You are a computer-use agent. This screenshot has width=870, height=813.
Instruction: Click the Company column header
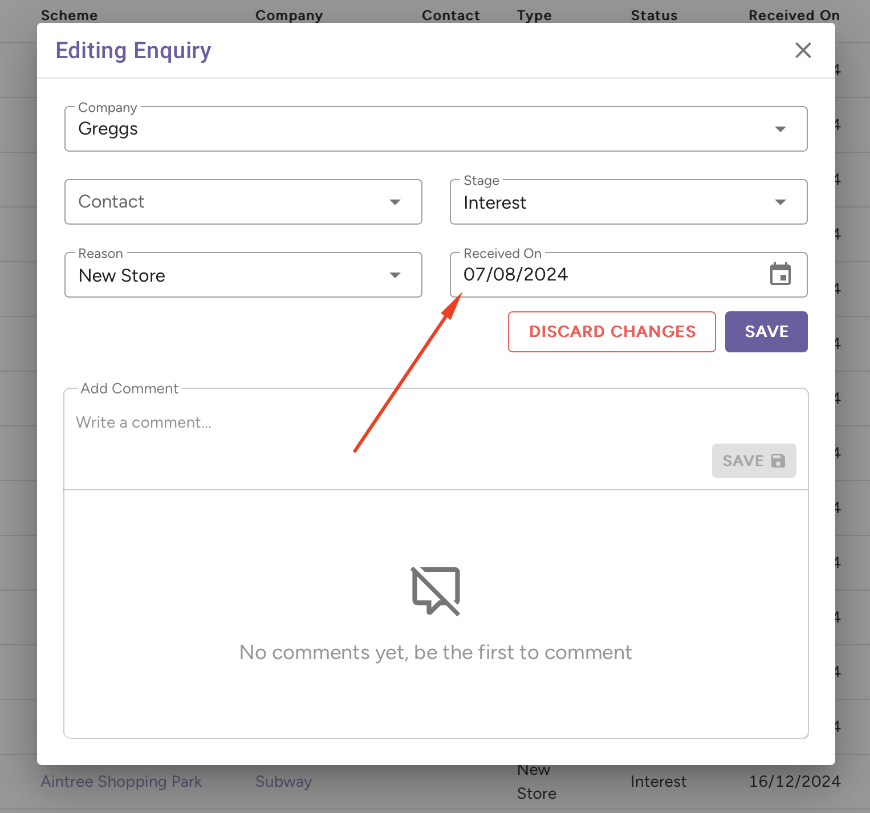point(289,15)
